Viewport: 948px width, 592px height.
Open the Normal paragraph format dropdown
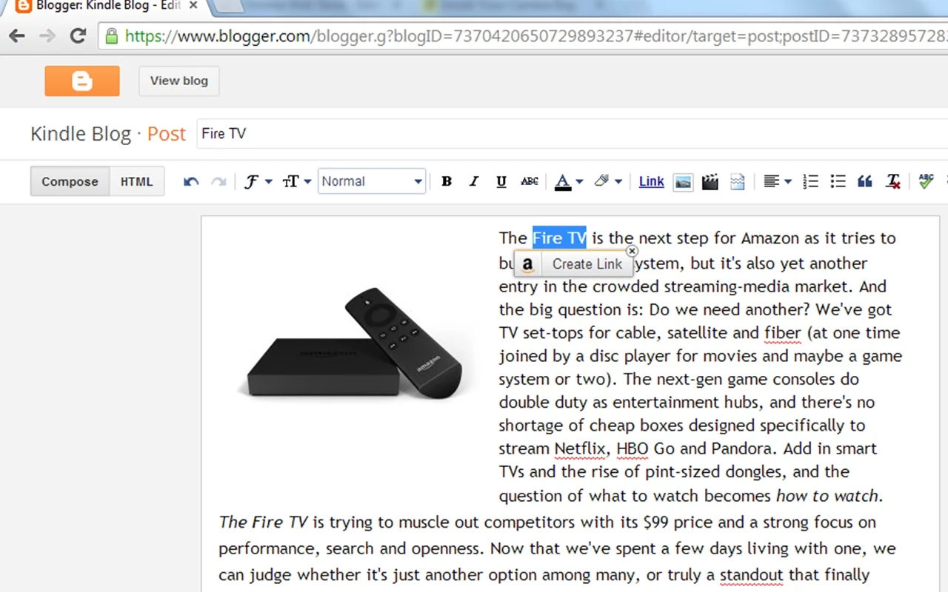372,181
